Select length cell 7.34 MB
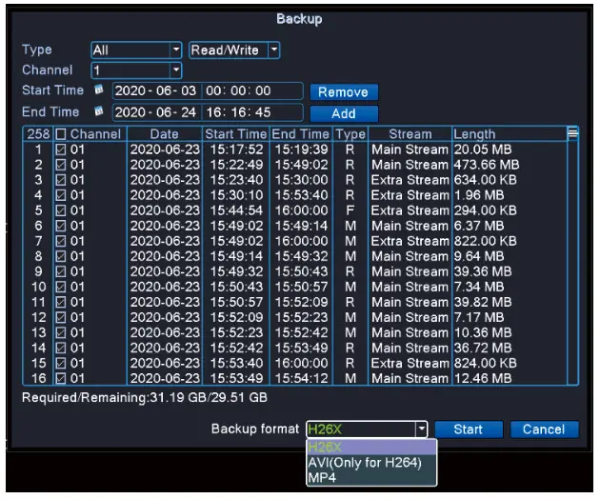 [479, 287]
